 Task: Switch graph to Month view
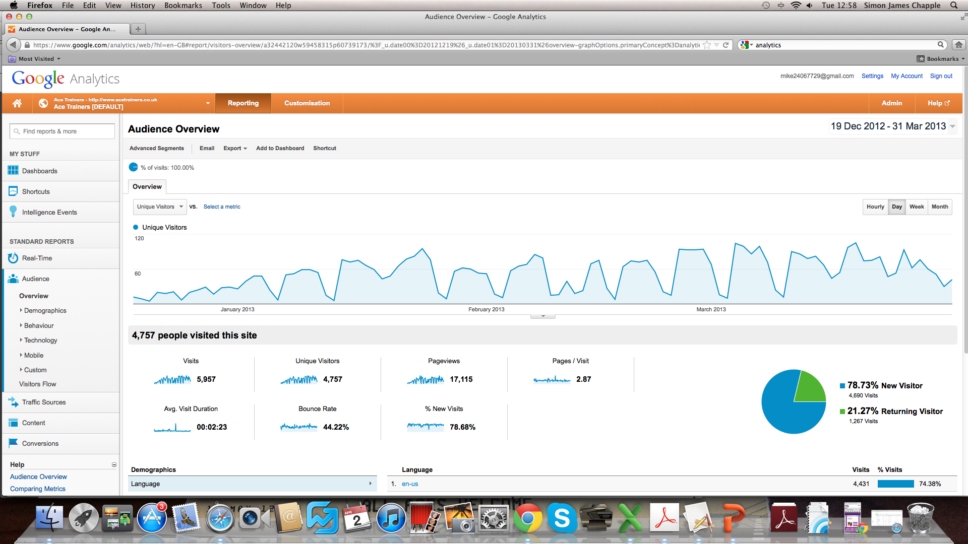click(x=940, y=207)
